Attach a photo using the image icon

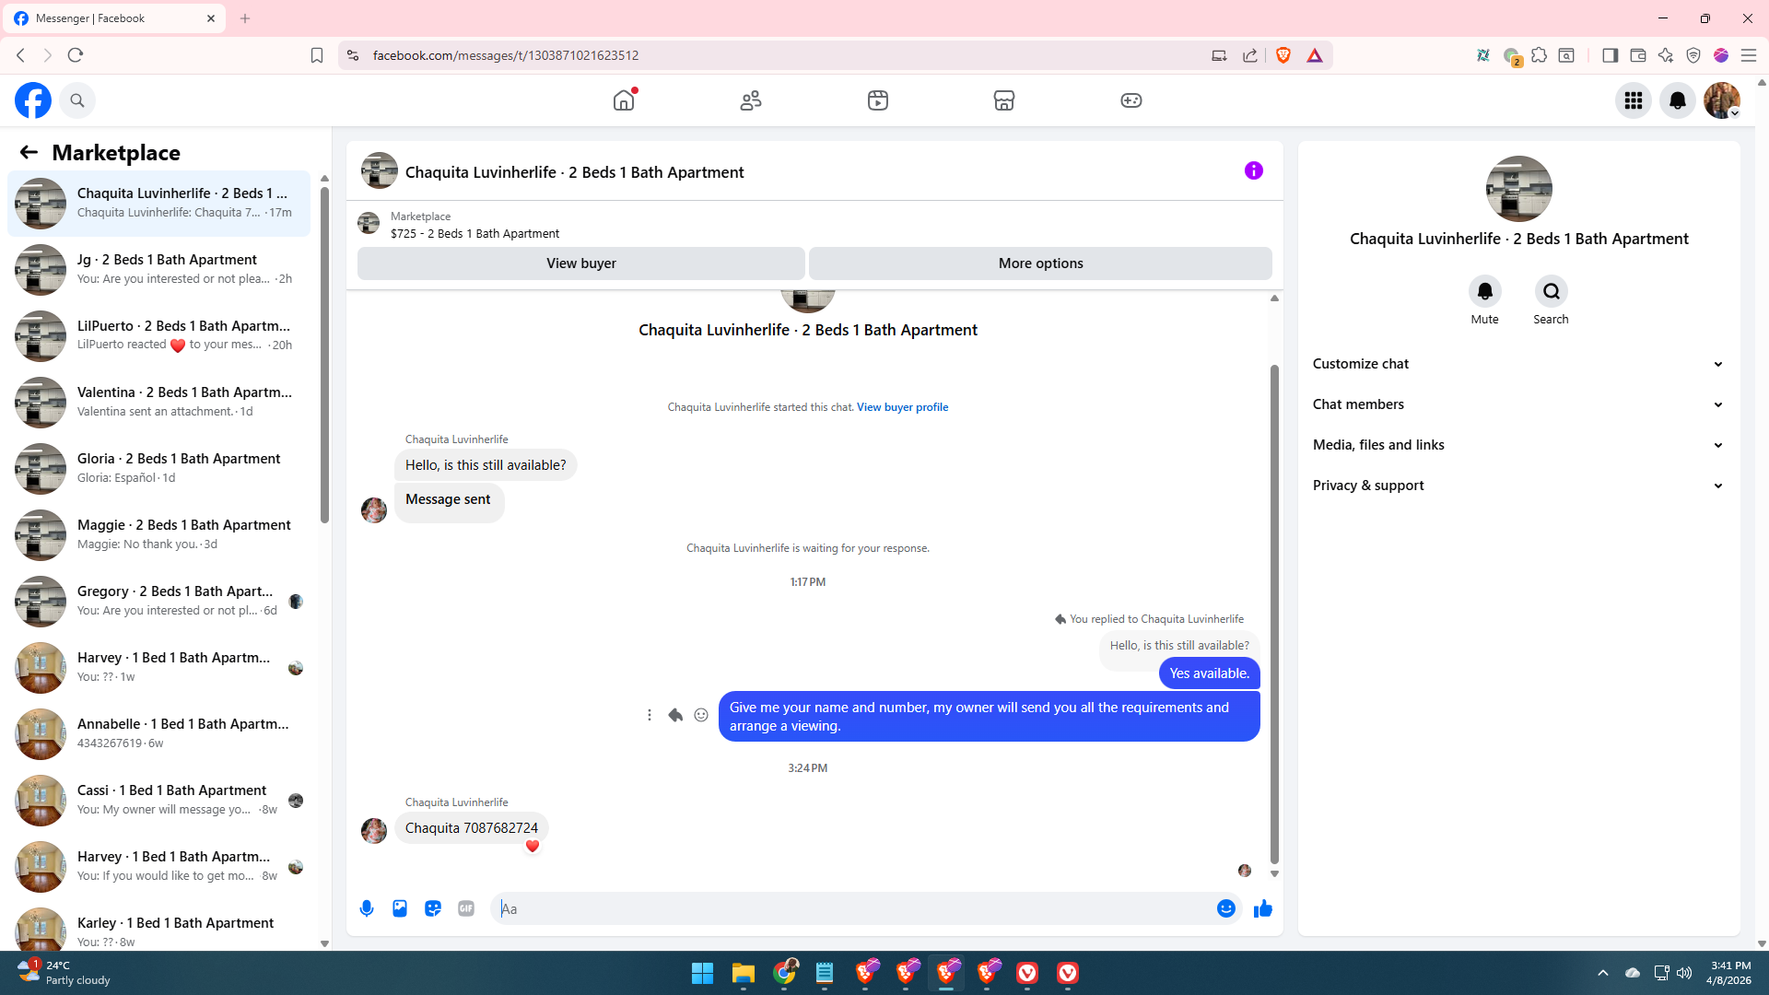point(400,908)
